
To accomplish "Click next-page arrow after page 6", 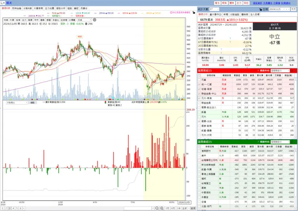I will click(x=24, y=208).
